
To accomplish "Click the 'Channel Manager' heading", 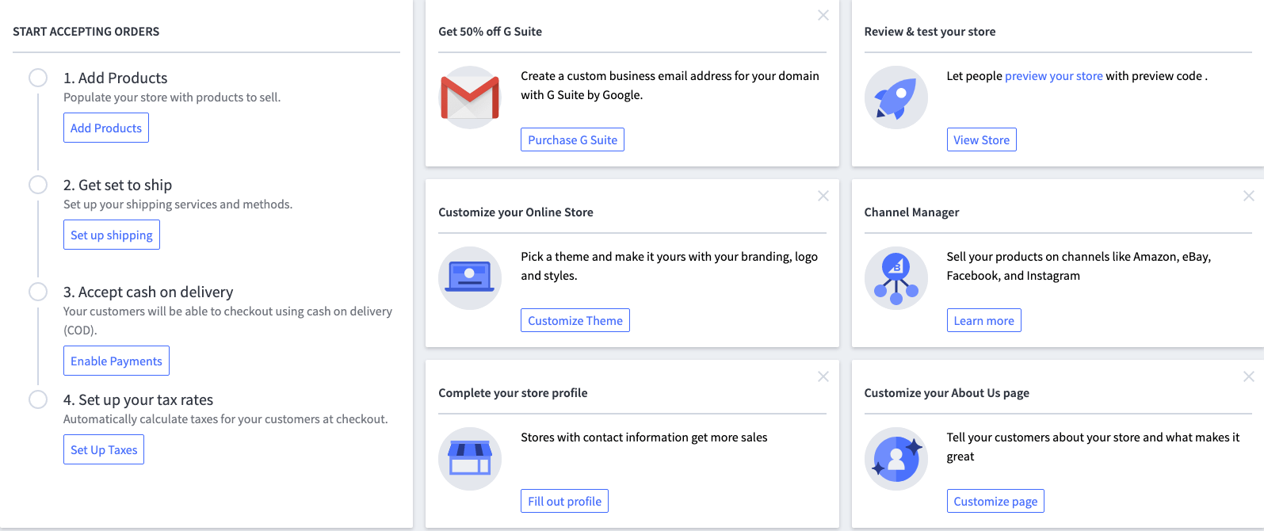I will (x=911, y=212).
